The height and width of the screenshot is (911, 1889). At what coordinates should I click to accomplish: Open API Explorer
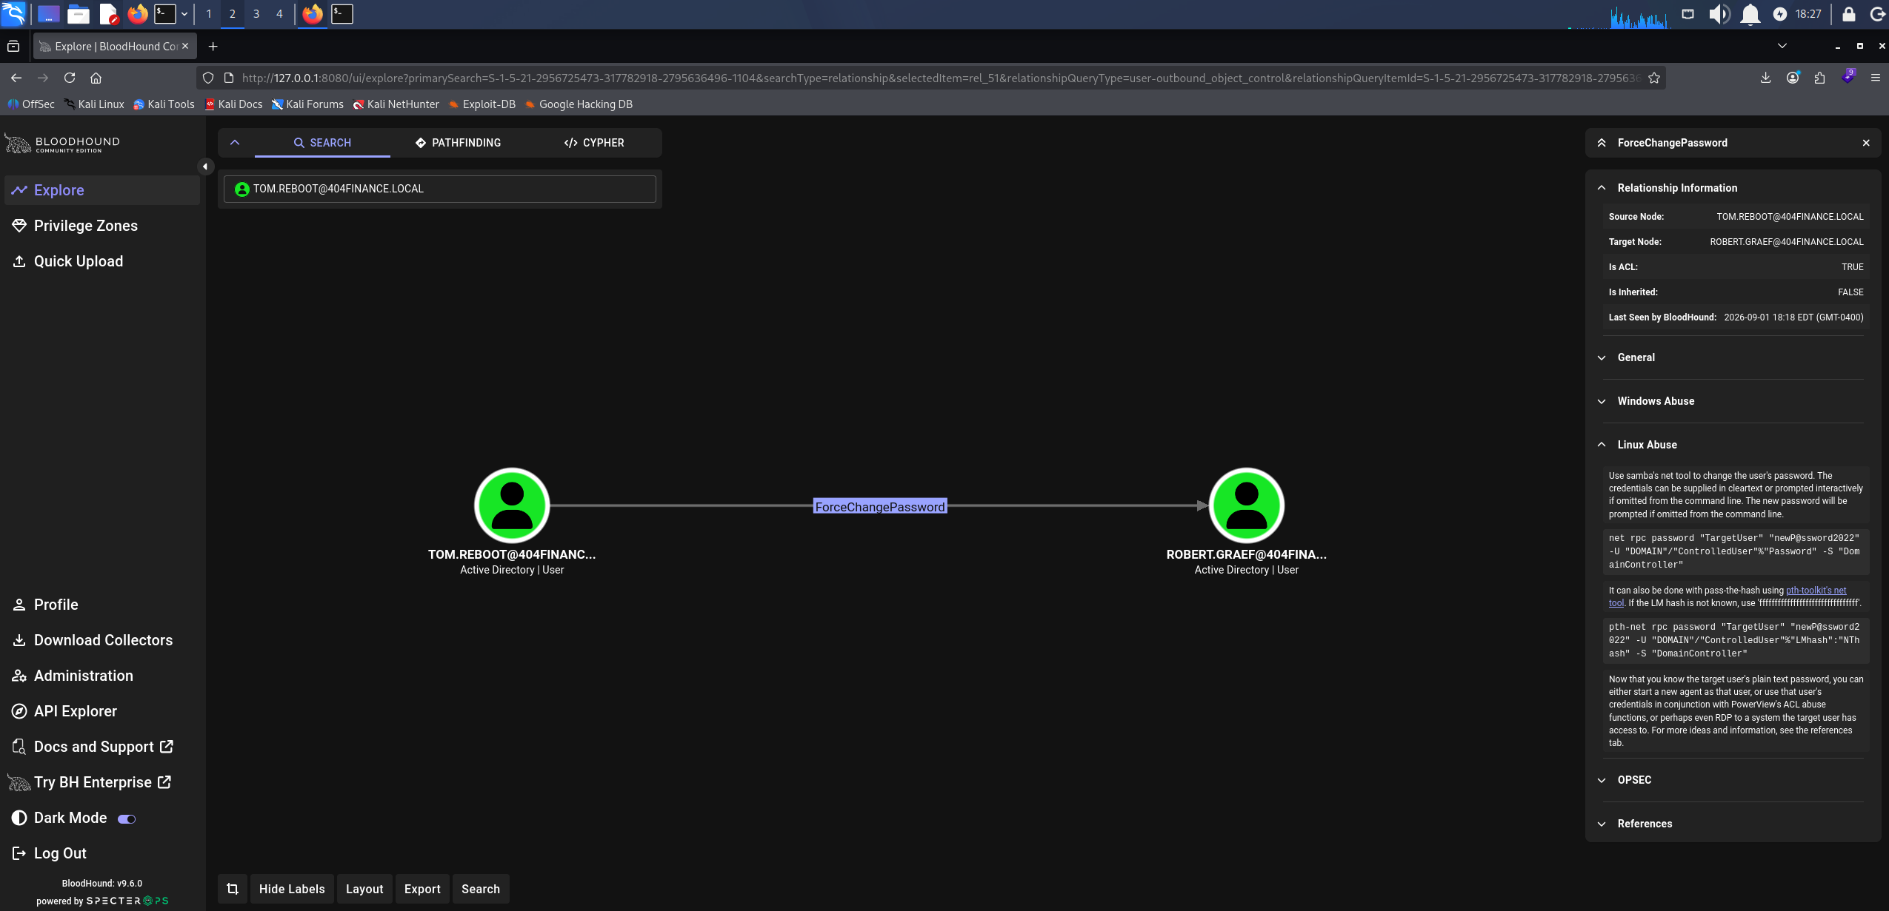click(101, 711)
